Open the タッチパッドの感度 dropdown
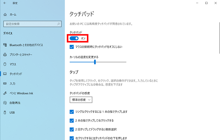The height and width of the screenshot is (140, 220). click(x=81, y=100)
